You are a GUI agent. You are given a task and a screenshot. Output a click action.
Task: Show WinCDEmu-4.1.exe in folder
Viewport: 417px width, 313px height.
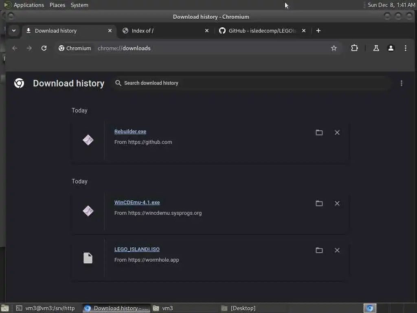click(319, 204)
